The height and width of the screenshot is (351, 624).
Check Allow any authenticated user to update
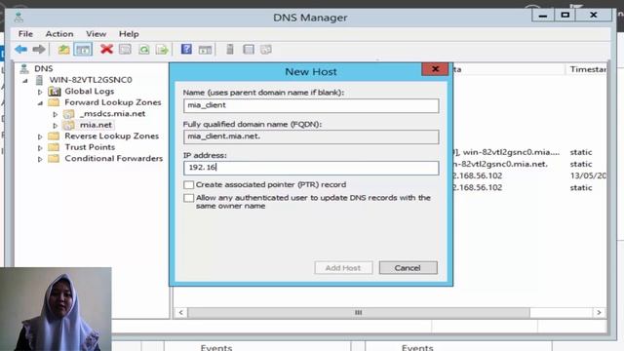188,198
